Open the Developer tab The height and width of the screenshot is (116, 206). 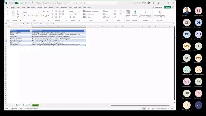[x=63, y=7]
